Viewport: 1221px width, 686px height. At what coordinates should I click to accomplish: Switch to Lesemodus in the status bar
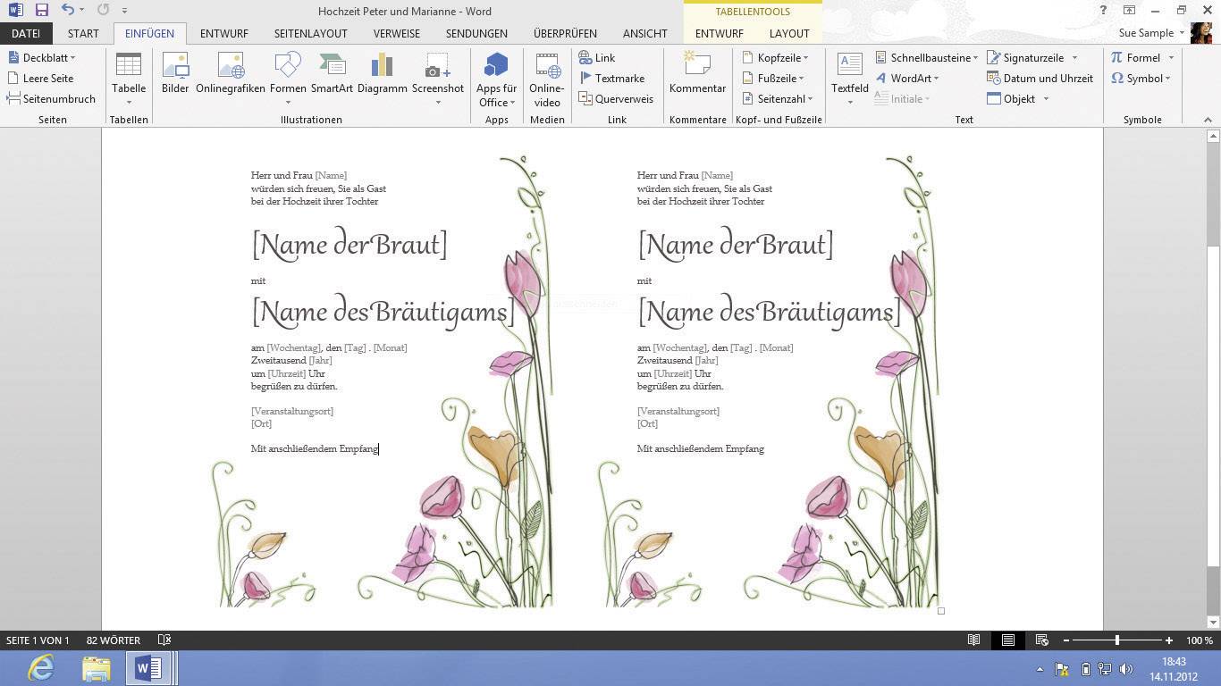(x=973, y=640)
